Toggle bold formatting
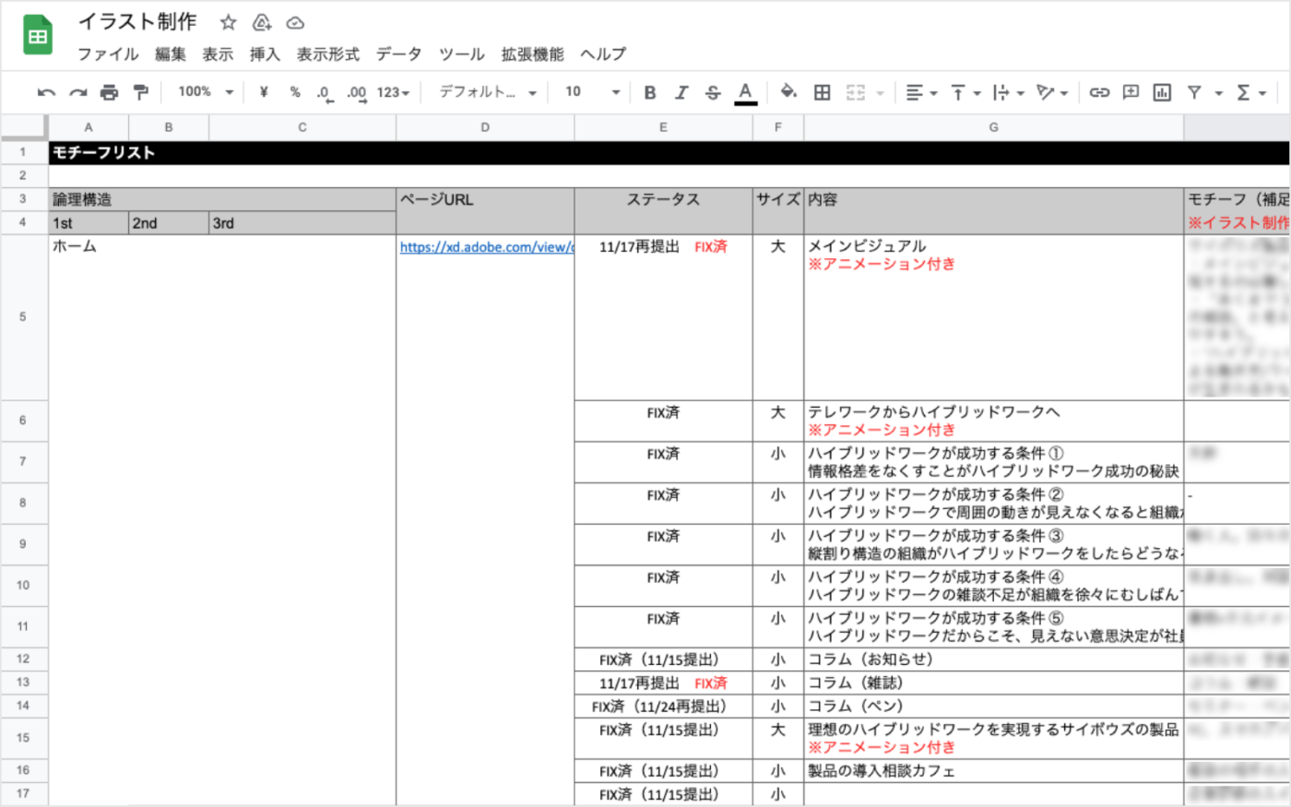1291x807 pixels. 650,92
